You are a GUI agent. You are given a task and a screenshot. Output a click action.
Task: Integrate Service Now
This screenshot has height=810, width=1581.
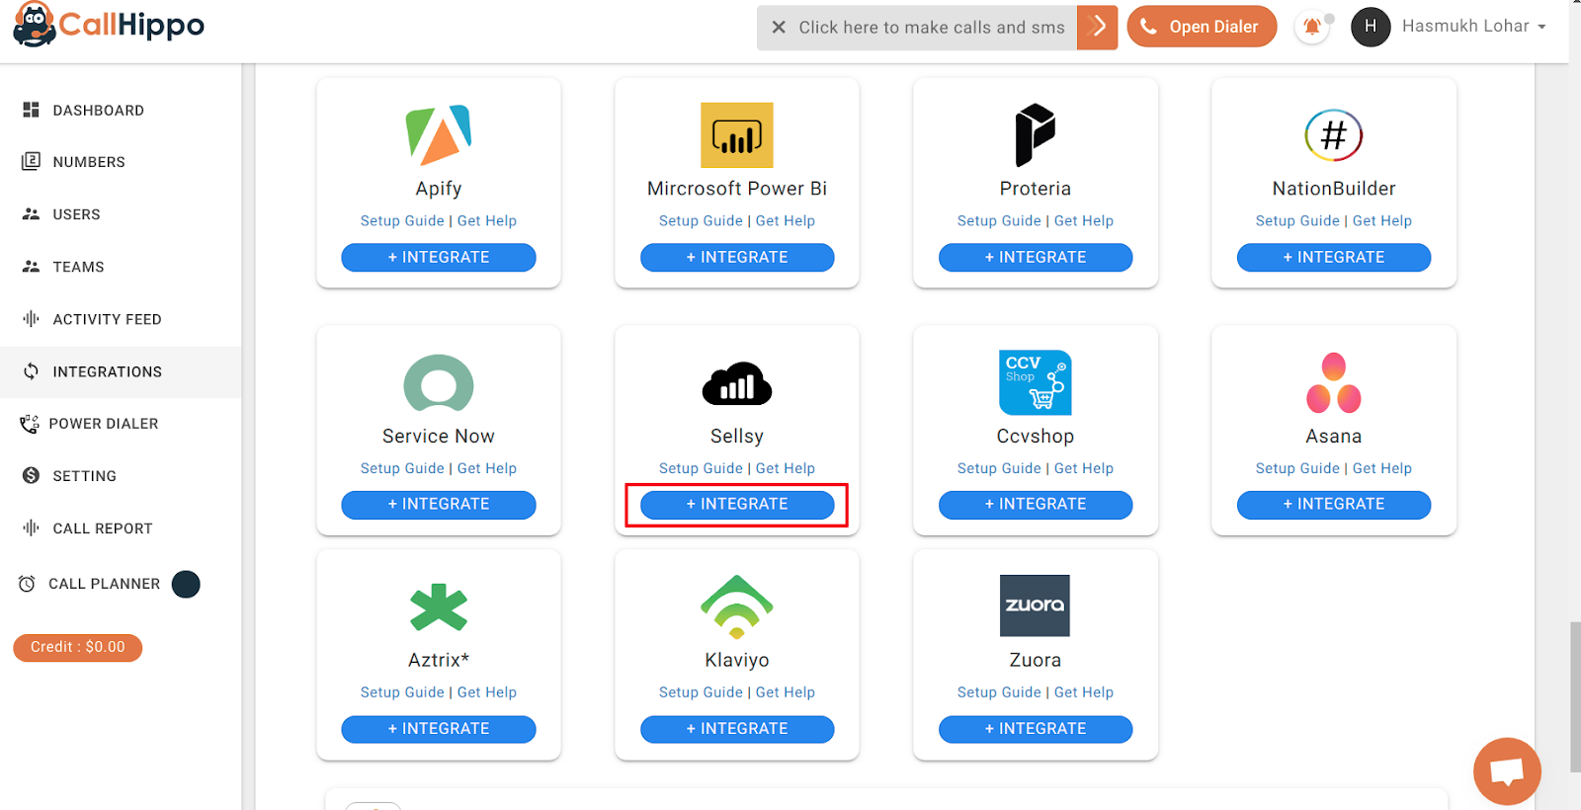point(439,505)
